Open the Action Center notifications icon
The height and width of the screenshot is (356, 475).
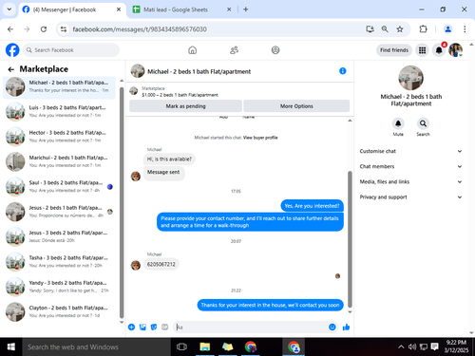coord(435,347)
